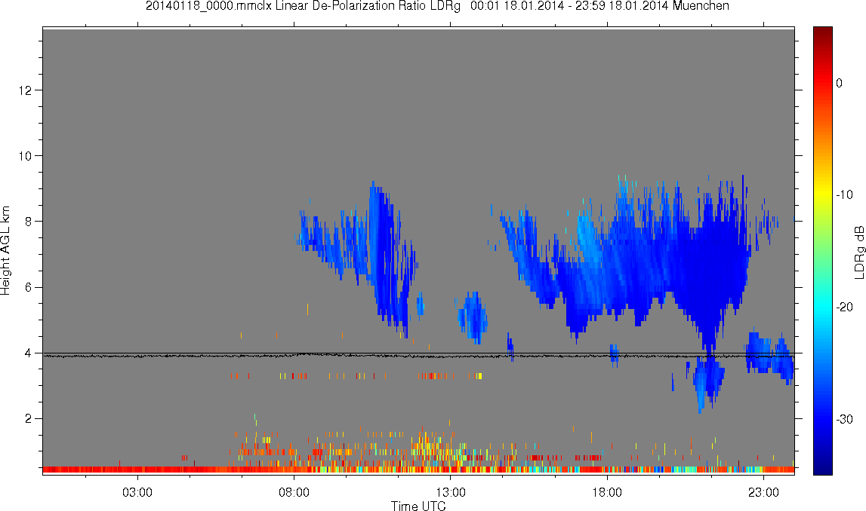Screen dimensions: 866x511
Task: Click the height axis label '12'
Action: [x=25, y=90]
